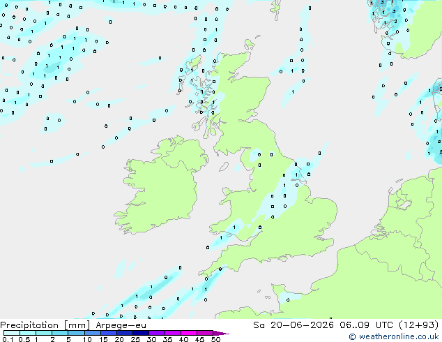Image resolution: width=442 pixels, height=342 pixels.
Task: Click the "0.1" legend scale label
Action: tap(8, 339)
